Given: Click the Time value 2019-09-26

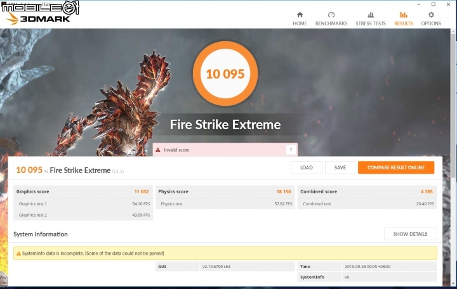Looking at the screenshot, I should (x=368, y=267).
